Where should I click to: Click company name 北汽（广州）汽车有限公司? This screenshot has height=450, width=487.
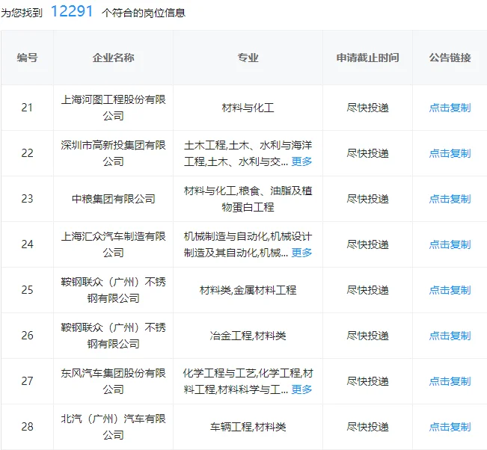[113, 427]
